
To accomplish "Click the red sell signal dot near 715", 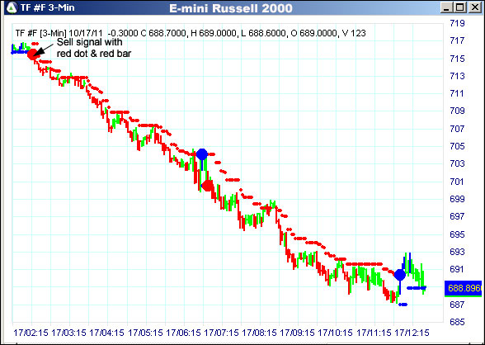I will [x=33, y=54].
